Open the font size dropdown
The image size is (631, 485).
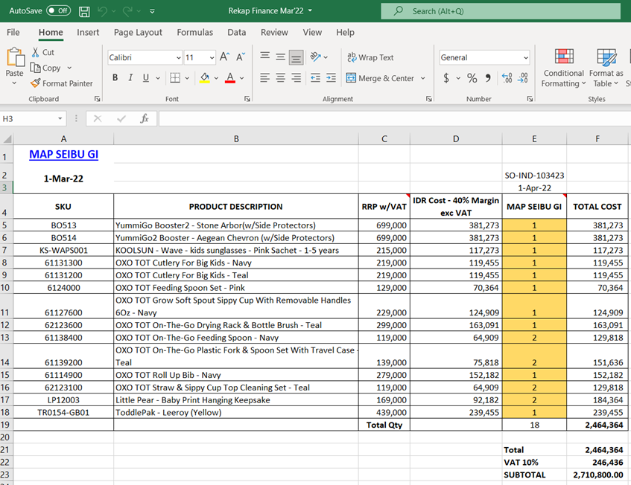(212, 58)
